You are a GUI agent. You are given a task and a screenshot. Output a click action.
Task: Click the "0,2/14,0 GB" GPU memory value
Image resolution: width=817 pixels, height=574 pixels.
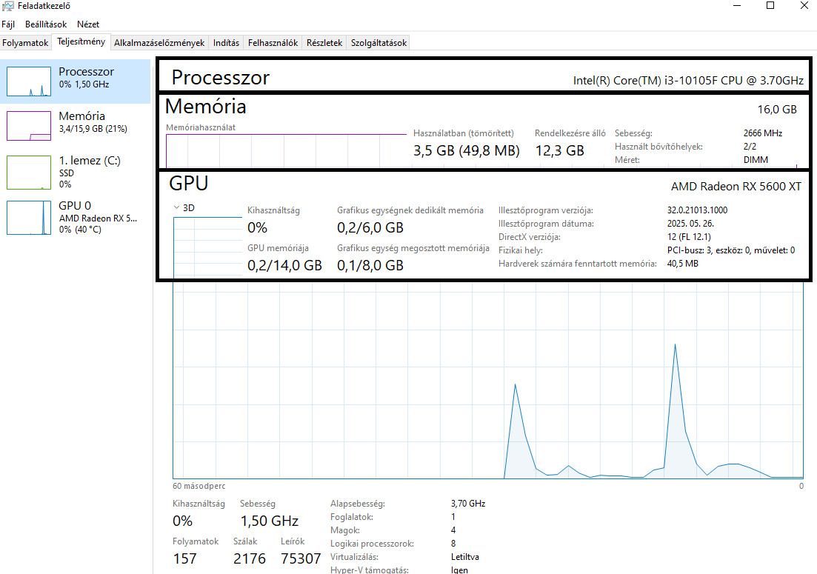click(284, 266)
